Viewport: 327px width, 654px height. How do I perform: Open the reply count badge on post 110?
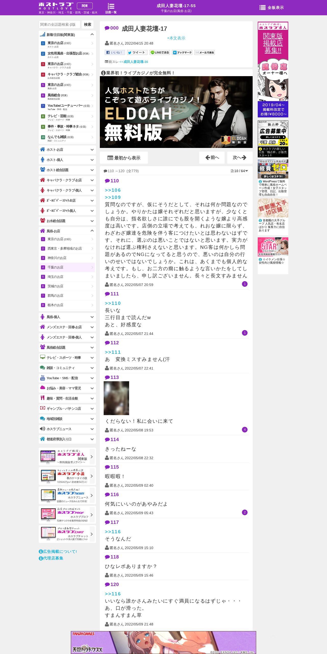point(244,284)
